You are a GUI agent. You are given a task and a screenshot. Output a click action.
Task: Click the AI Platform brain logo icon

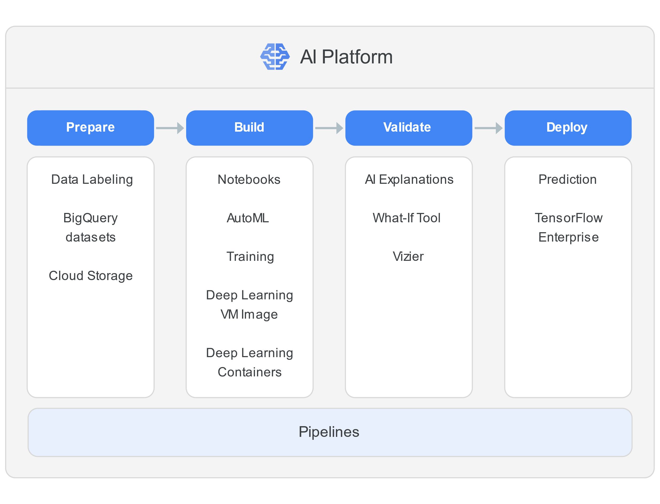275,56
